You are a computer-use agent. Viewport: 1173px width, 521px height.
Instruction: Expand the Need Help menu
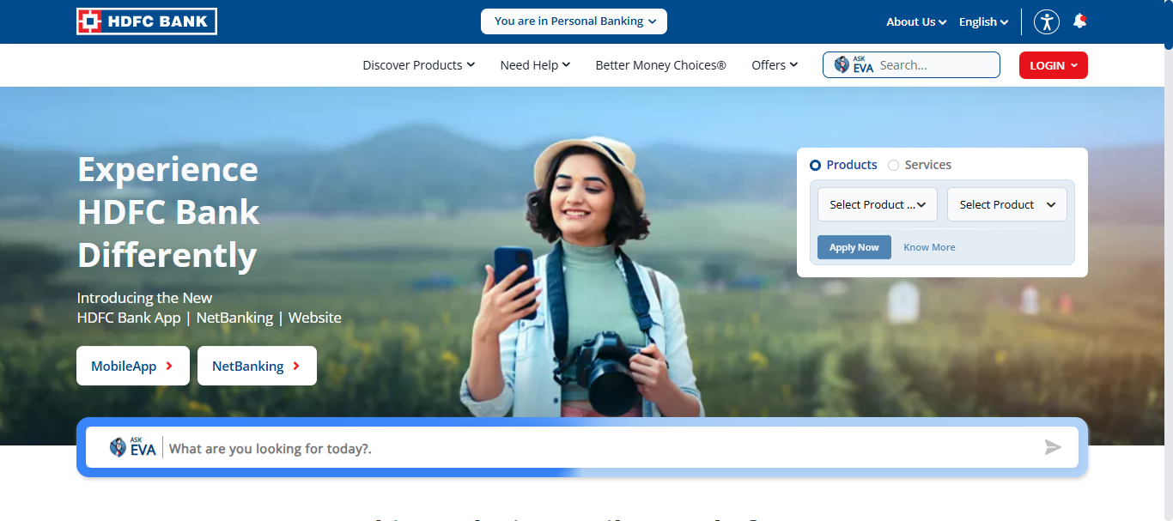click(x=535, y=65)
